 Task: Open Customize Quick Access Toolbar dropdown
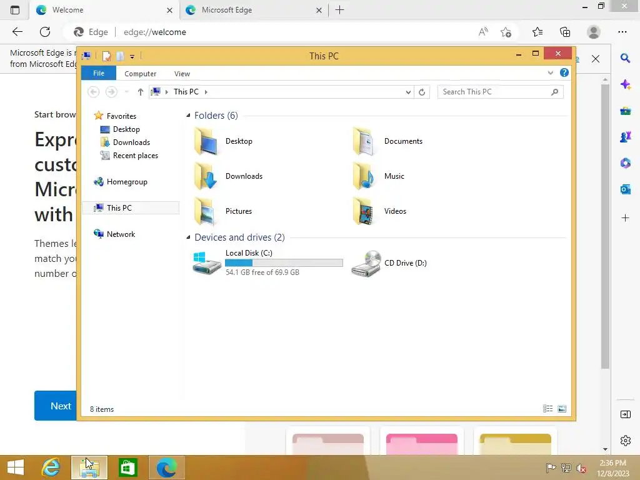pyautogui.click(x=132, y=57)
